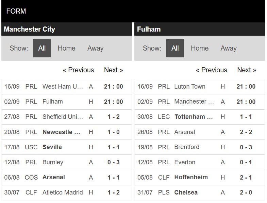Click Newcastle opponent in Manchester City list
Viewport: 267px width, 203px height.
coord(61,132)
